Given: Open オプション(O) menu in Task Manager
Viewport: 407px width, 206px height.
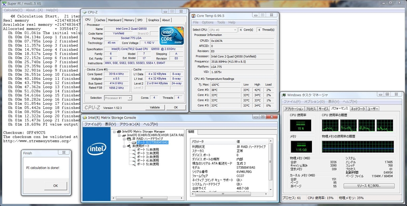Looking at the screenshot, I should 314,102.
